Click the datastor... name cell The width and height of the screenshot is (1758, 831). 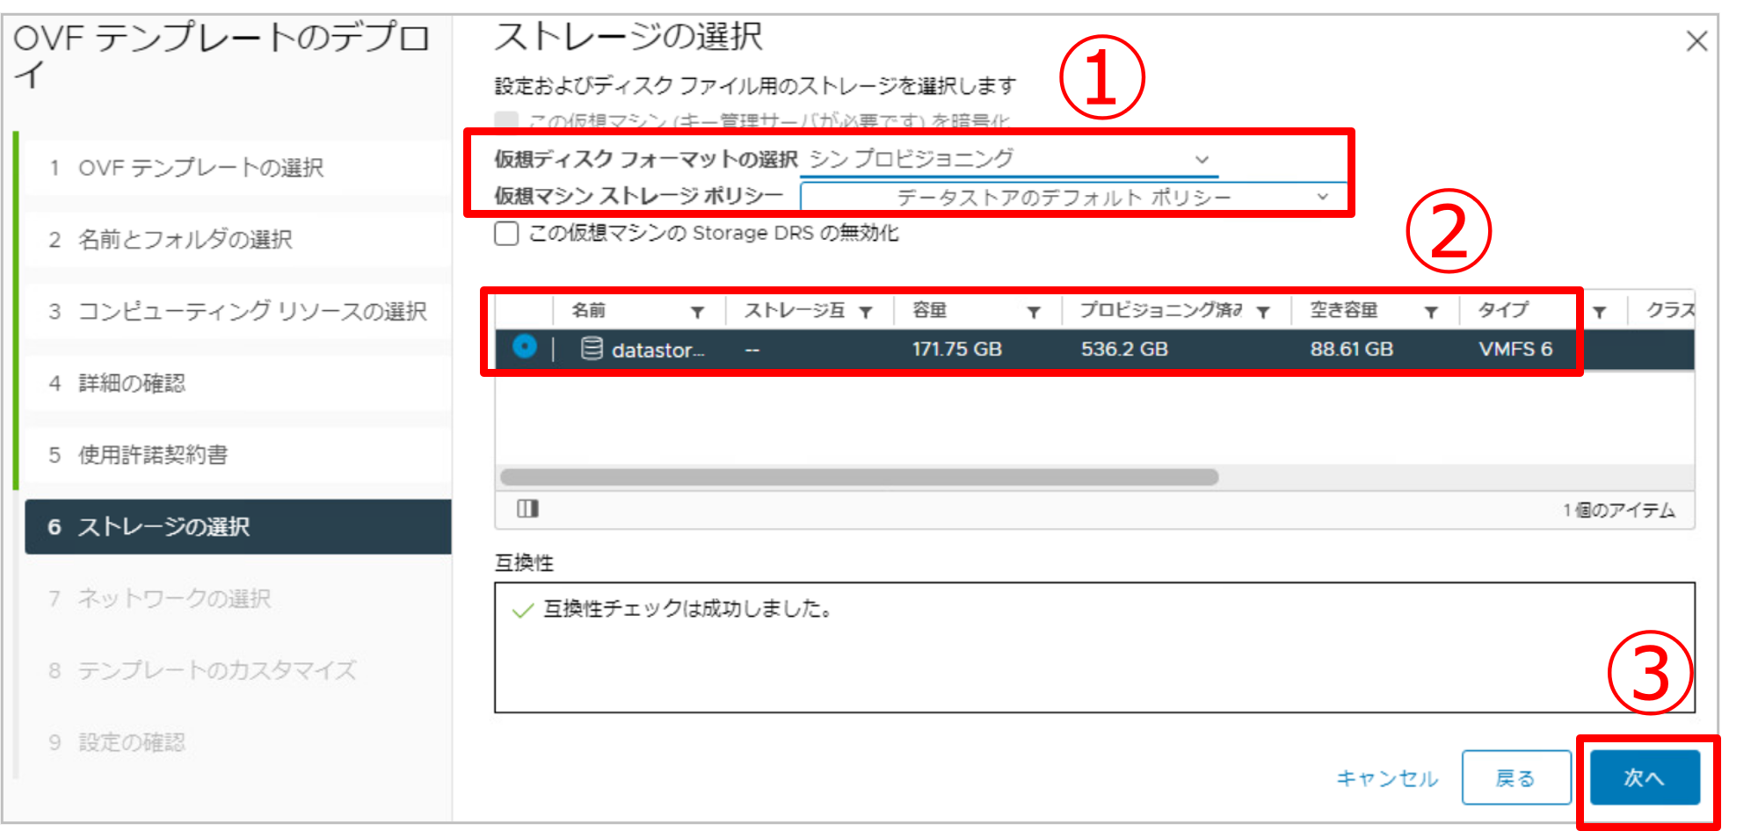click(x=658, y=350)
